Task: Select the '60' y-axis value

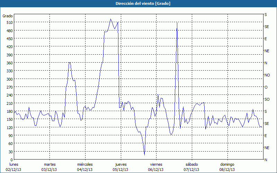Action: coord(11,144)
